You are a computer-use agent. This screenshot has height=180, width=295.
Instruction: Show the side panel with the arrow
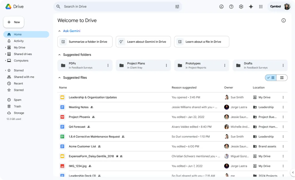point(293,172)
